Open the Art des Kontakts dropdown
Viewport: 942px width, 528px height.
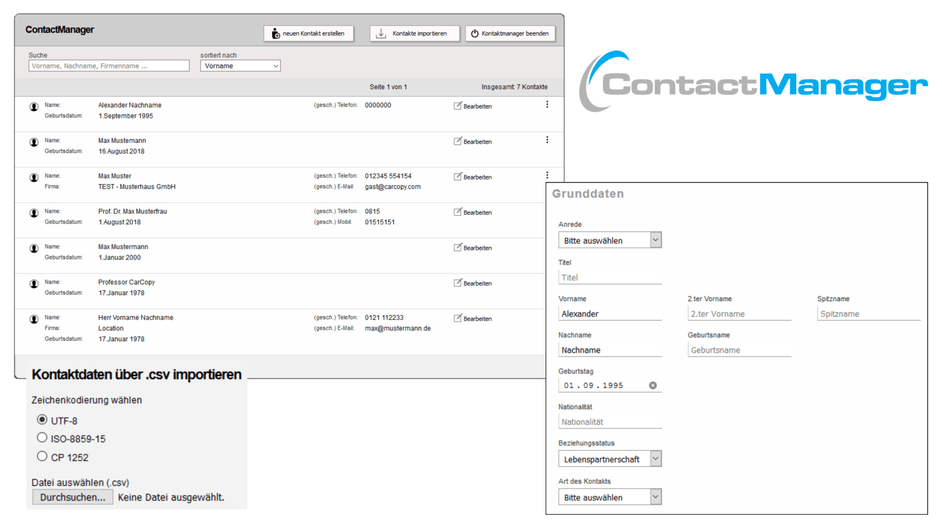tap(610, 497)
